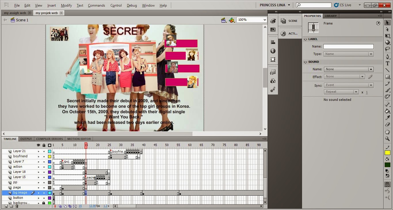Image resolution: width=393 pixels, height=210 pixels.
Task: Select the Selection (black arrow) tool
Action: coord(388,23)
